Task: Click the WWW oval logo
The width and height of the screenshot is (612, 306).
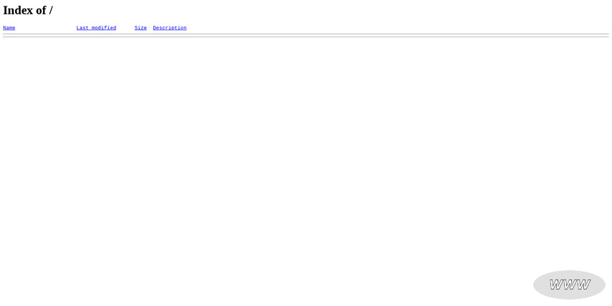Action: click(569, 285)
